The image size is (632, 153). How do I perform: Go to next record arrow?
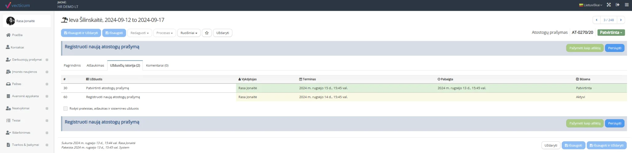[x=621, y=20]
